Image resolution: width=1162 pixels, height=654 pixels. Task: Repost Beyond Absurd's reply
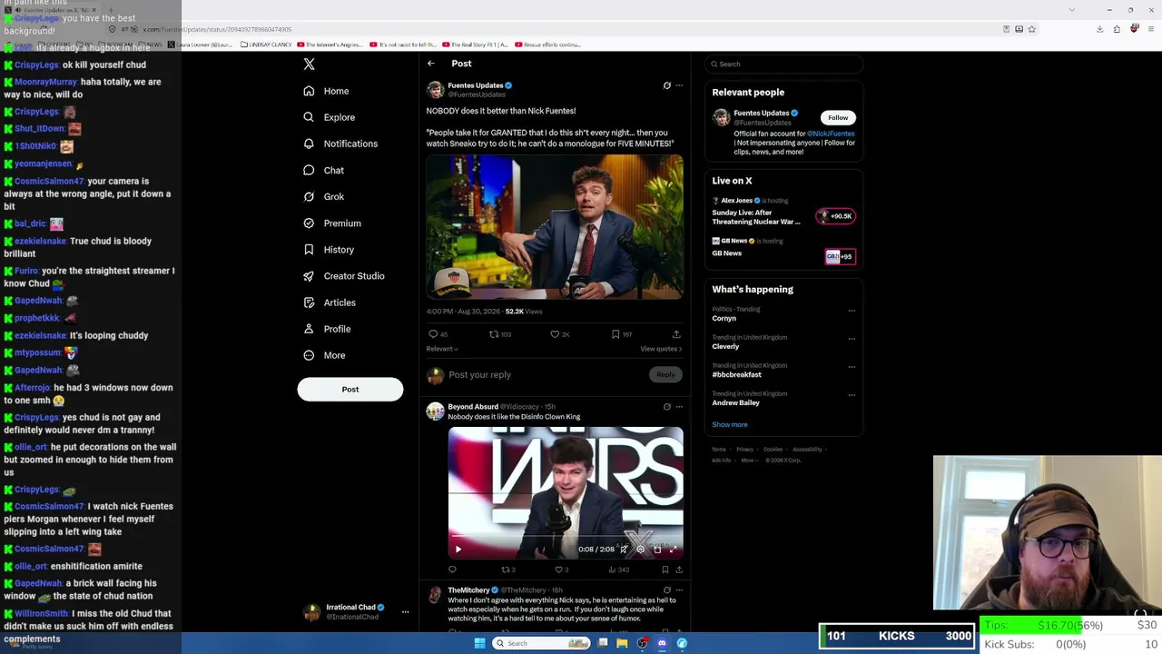tap(506, 570)
